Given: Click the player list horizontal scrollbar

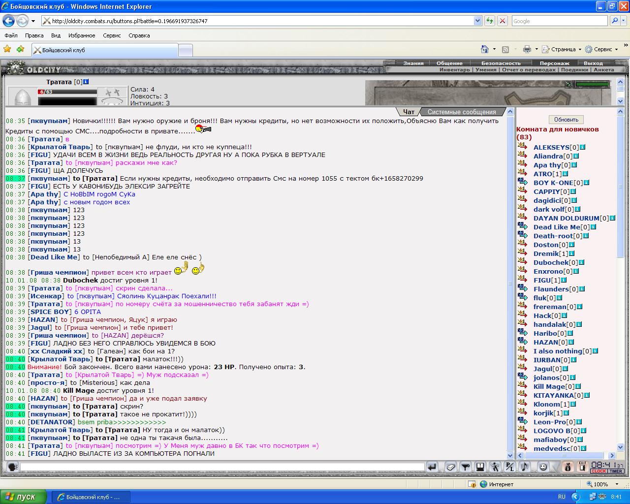Looking at the screenshot, I should coord(566,455).
